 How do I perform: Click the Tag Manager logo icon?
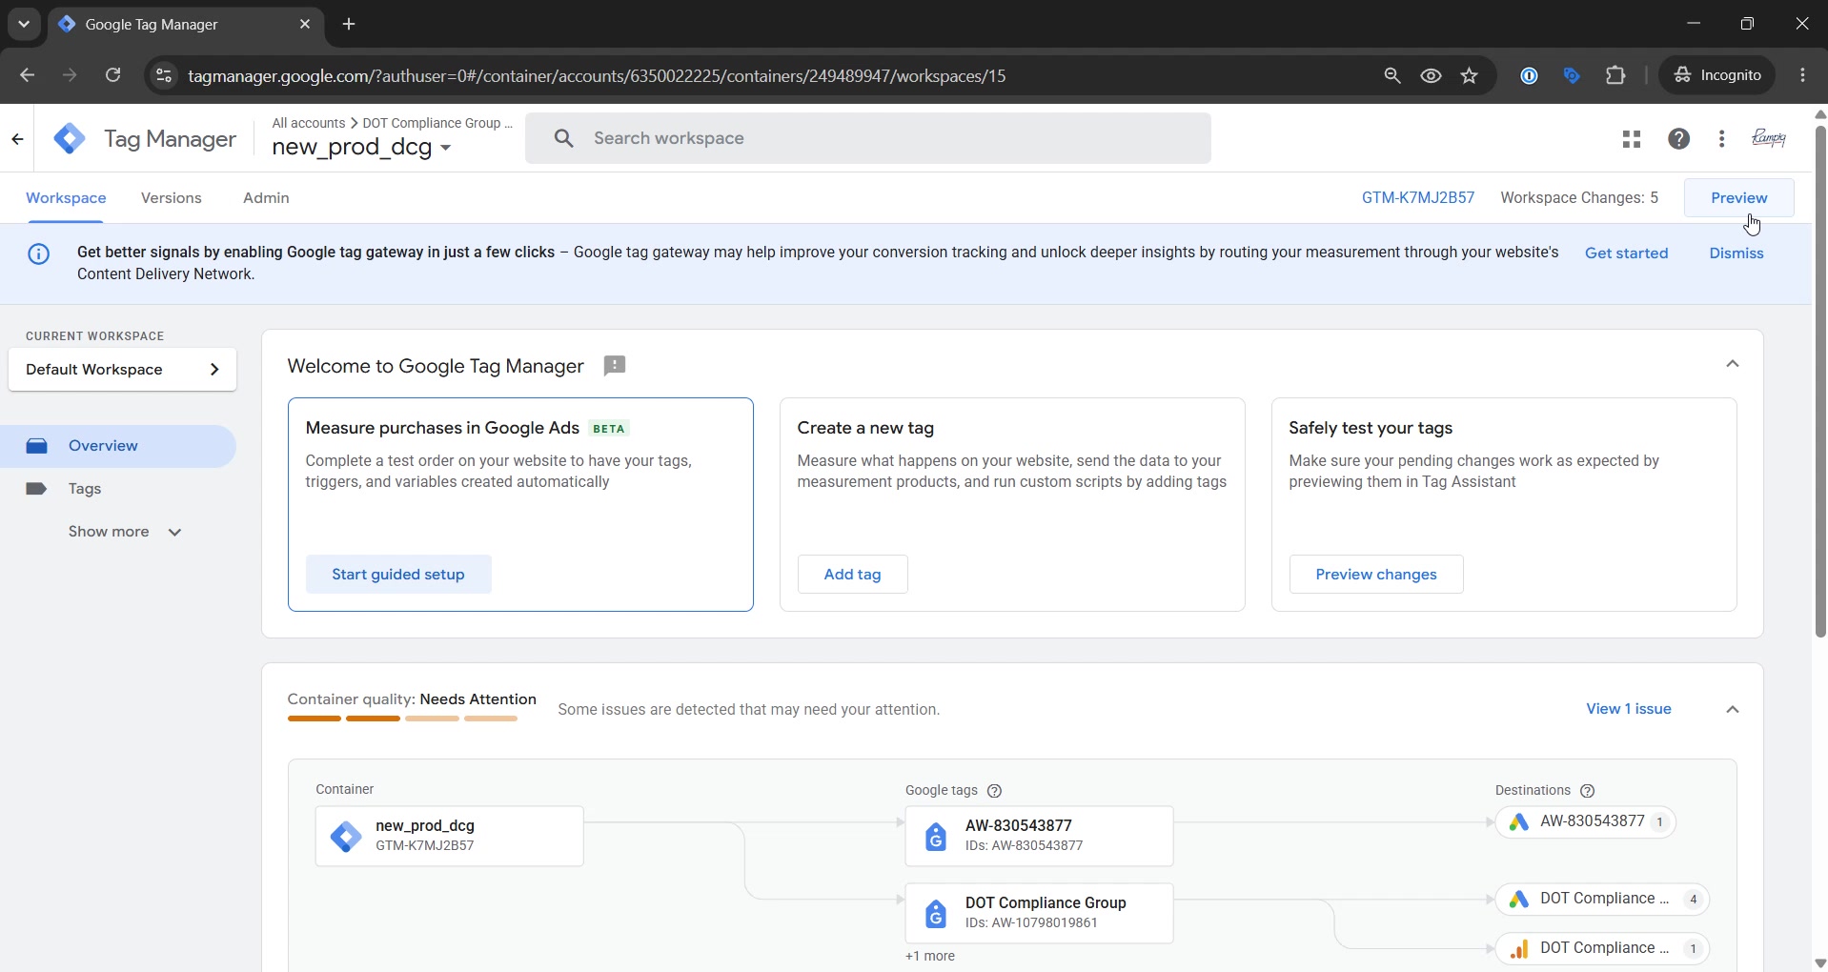(70, 139)
